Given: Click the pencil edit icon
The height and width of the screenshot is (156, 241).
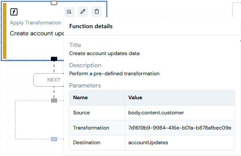Looking at the screenshot, I should coord(83,11).
